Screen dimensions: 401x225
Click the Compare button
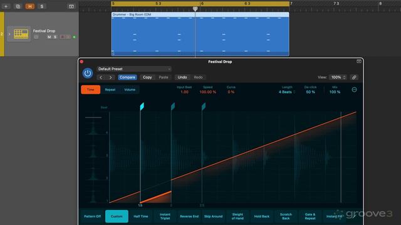(127, 77)
